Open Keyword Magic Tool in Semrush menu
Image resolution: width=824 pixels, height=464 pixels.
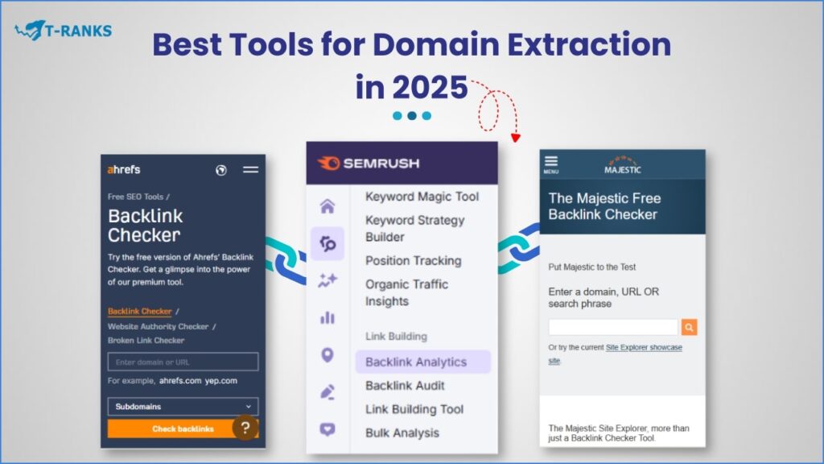pos(422,197)
